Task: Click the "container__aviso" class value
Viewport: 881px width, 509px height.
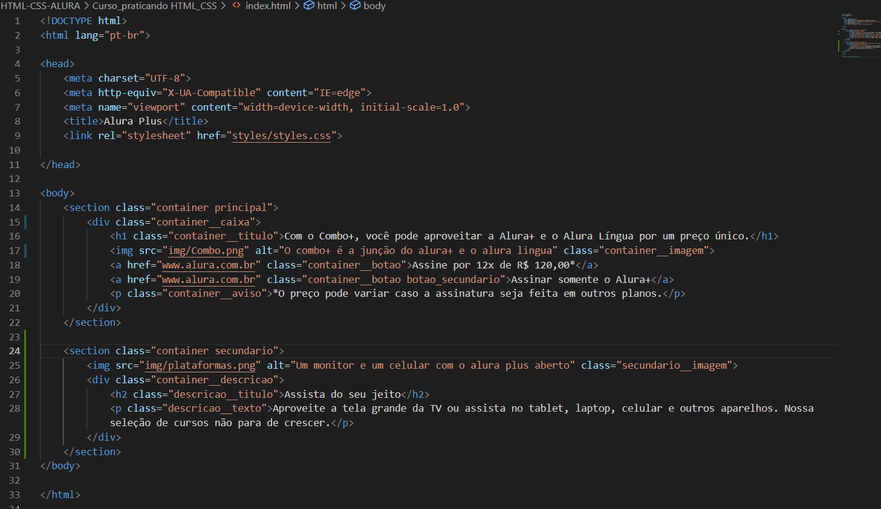Action: tap(215, 294)
